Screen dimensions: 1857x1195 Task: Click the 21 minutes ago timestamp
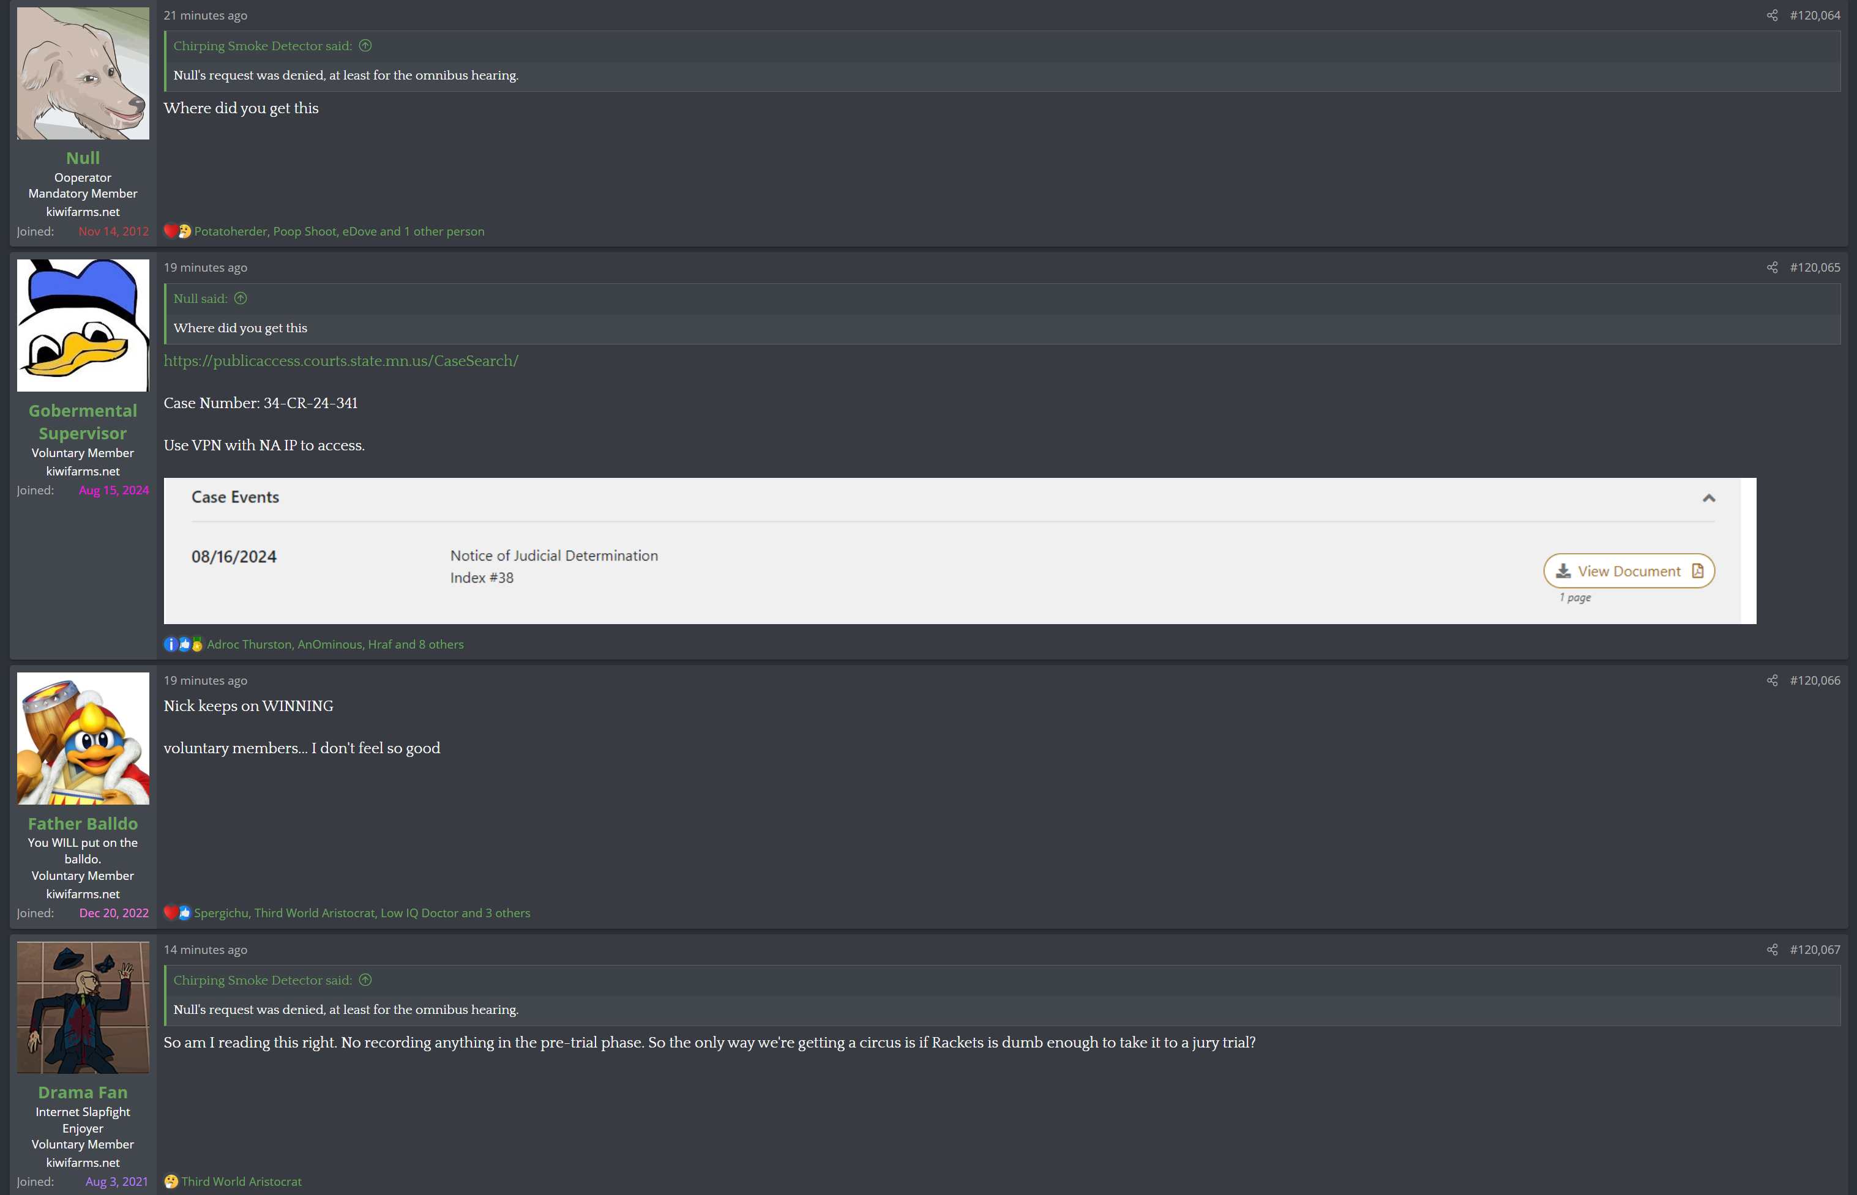pos(206,15)
